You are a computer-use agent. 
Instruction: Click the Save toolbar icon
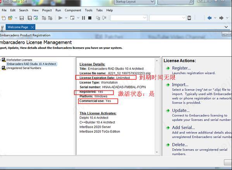tap(22, 18)
